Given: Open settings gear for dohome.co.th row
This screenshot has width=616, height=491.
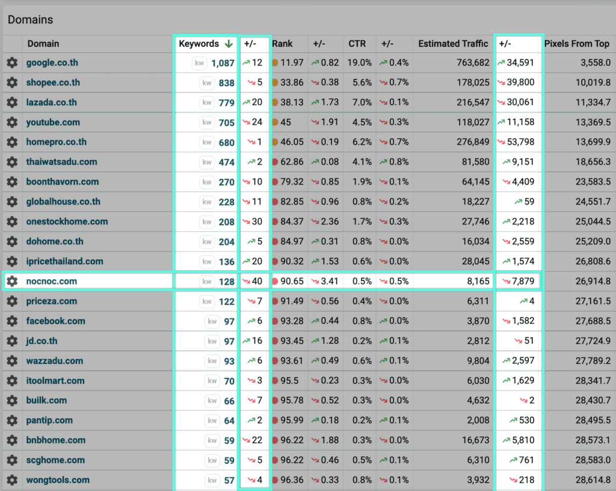Looking at the screenshot, I should point(12,241).
